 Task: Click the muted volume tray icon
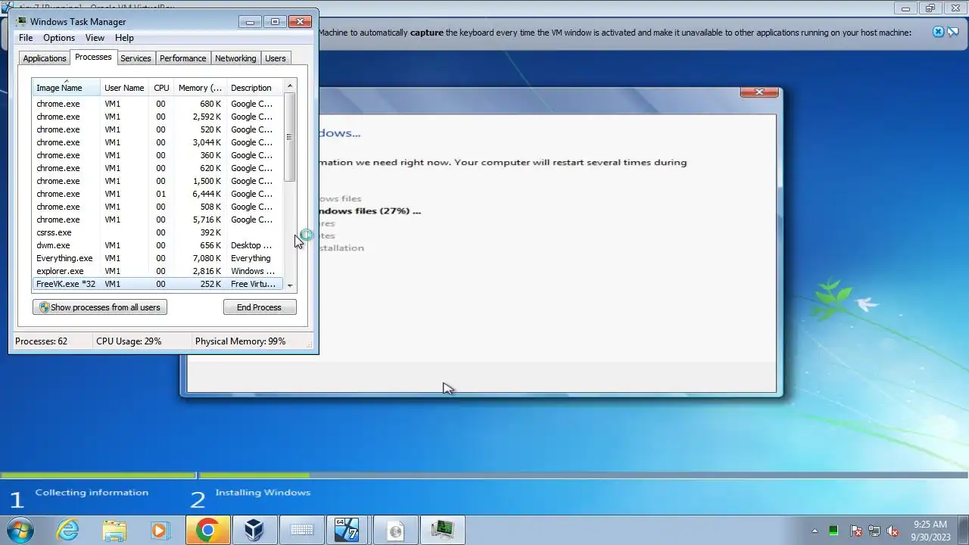pos(893,531)
